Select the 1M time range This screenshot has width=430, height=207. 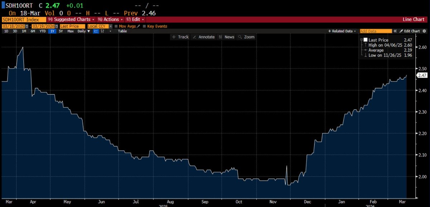[x=24, y=31]
